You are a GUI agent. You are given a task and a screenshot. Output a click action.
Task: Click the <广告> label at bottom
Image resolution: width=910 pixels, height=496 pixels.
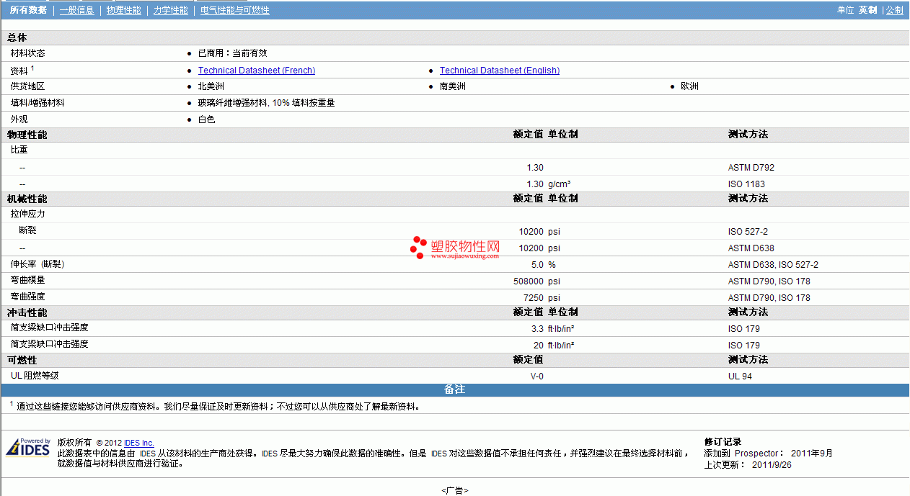[x=455, y=490]
